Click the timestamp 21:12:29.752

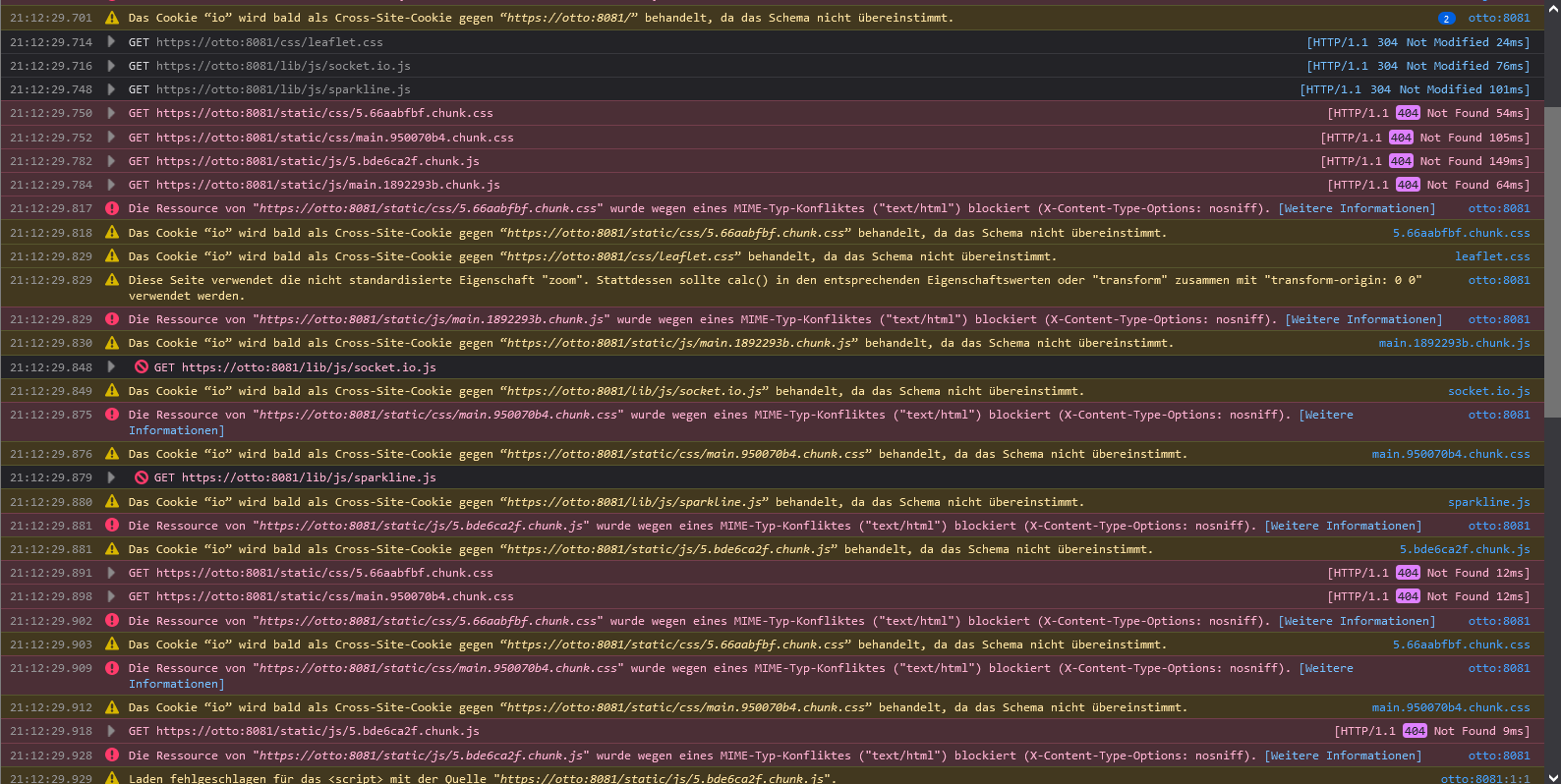coord(51,138)
